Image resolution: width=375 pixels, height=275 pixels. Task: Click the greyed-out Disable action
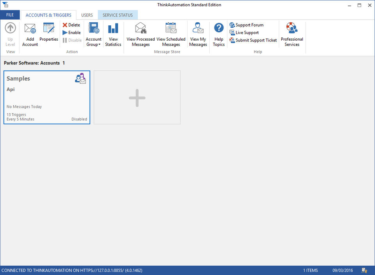pos(72,40)
